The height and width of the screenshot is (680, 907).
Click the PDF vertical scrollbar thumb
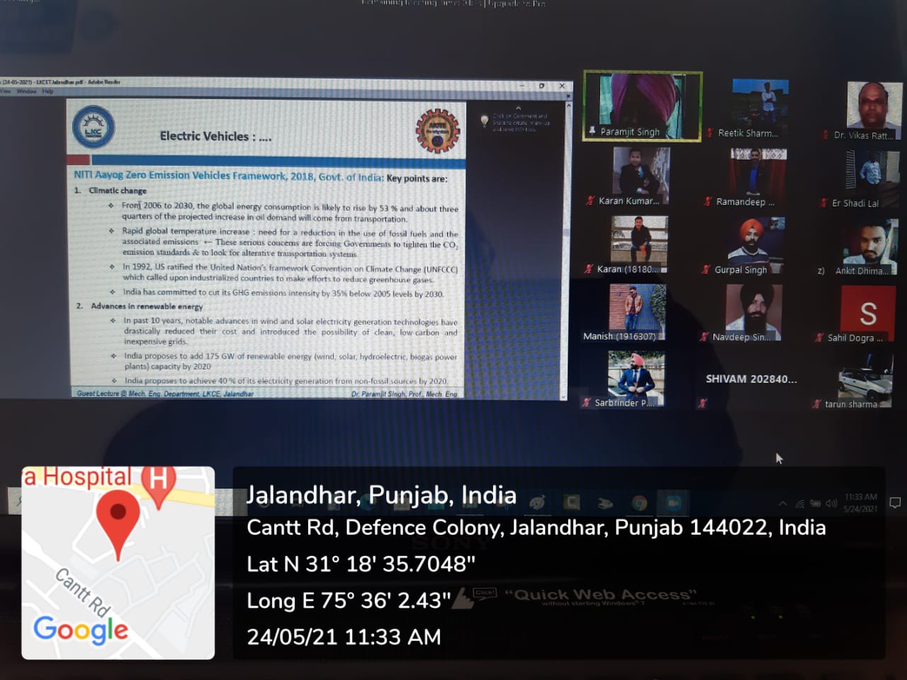pos(565,234)
